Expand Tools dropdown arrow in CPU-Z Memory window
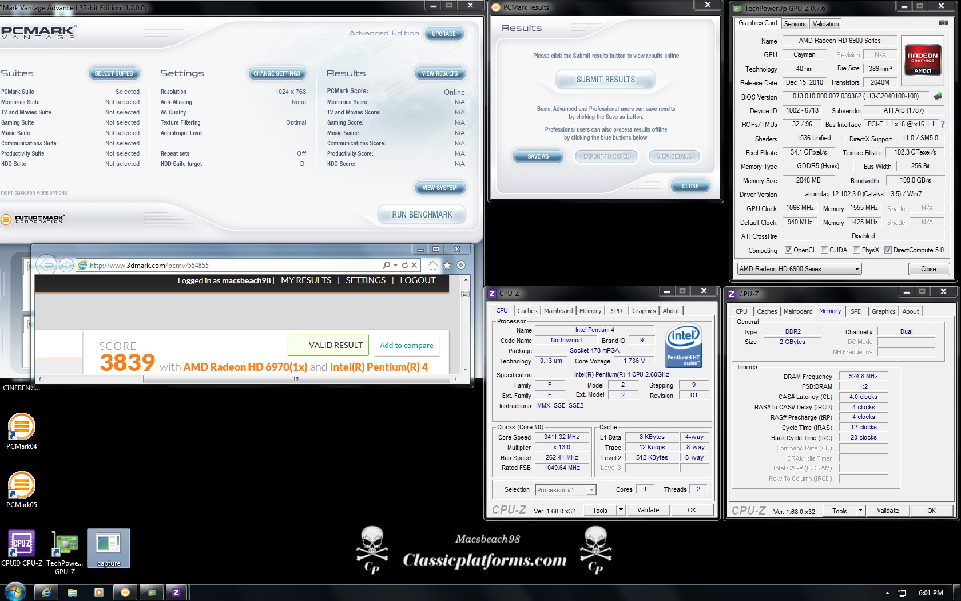The image size is (961, 601). [860, 511]
